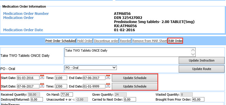The image size is (226, 105).
Task: Click the Discontinue order button
Action: (x=106, y=41)
